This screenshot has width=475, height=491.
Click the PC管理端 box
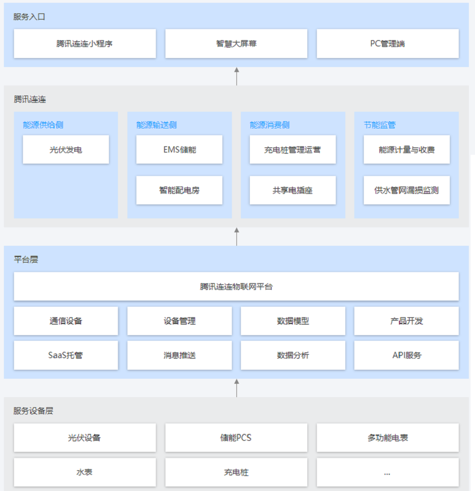tap(388, 44)
